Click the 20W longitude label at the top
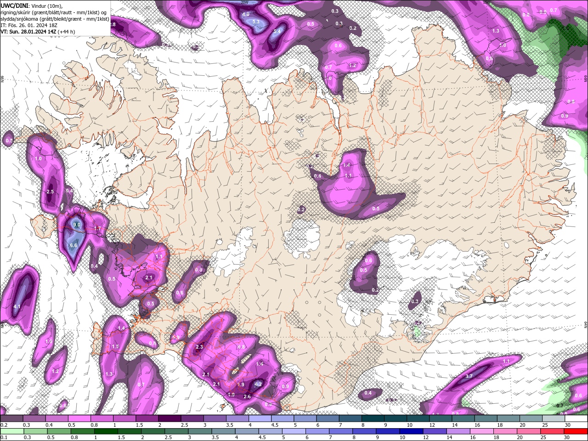Viewport: 588px width, 441px height. point(244,2)
